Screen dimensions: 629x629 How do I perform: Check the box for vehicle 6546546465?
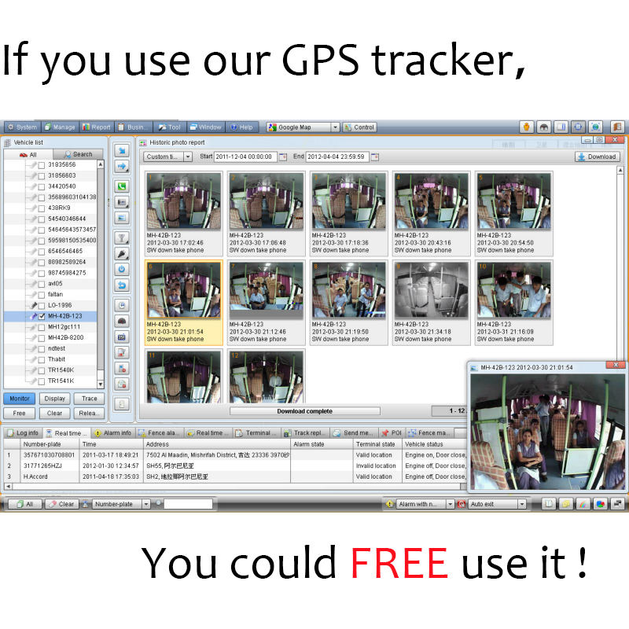click(x=42, y=252)
